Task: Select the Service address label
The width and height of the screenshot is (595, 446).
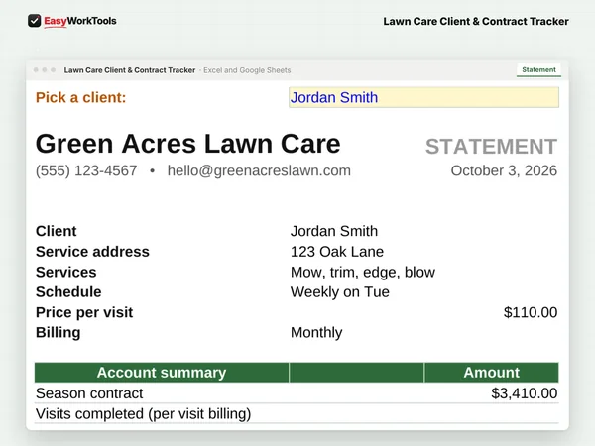Action: coord(92,252)
